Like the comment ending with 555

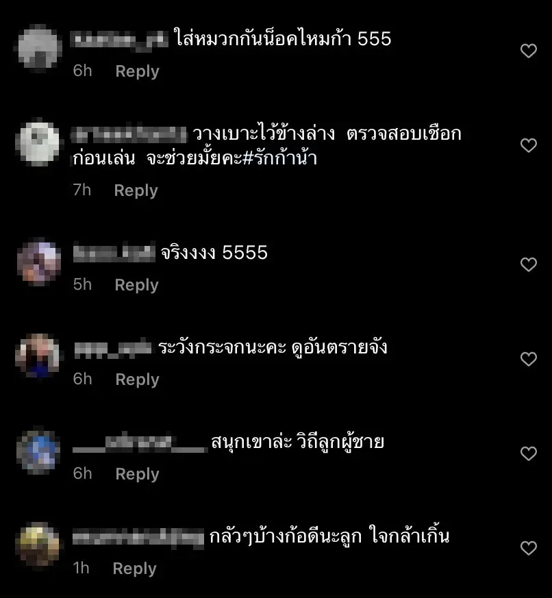point(528,51)
